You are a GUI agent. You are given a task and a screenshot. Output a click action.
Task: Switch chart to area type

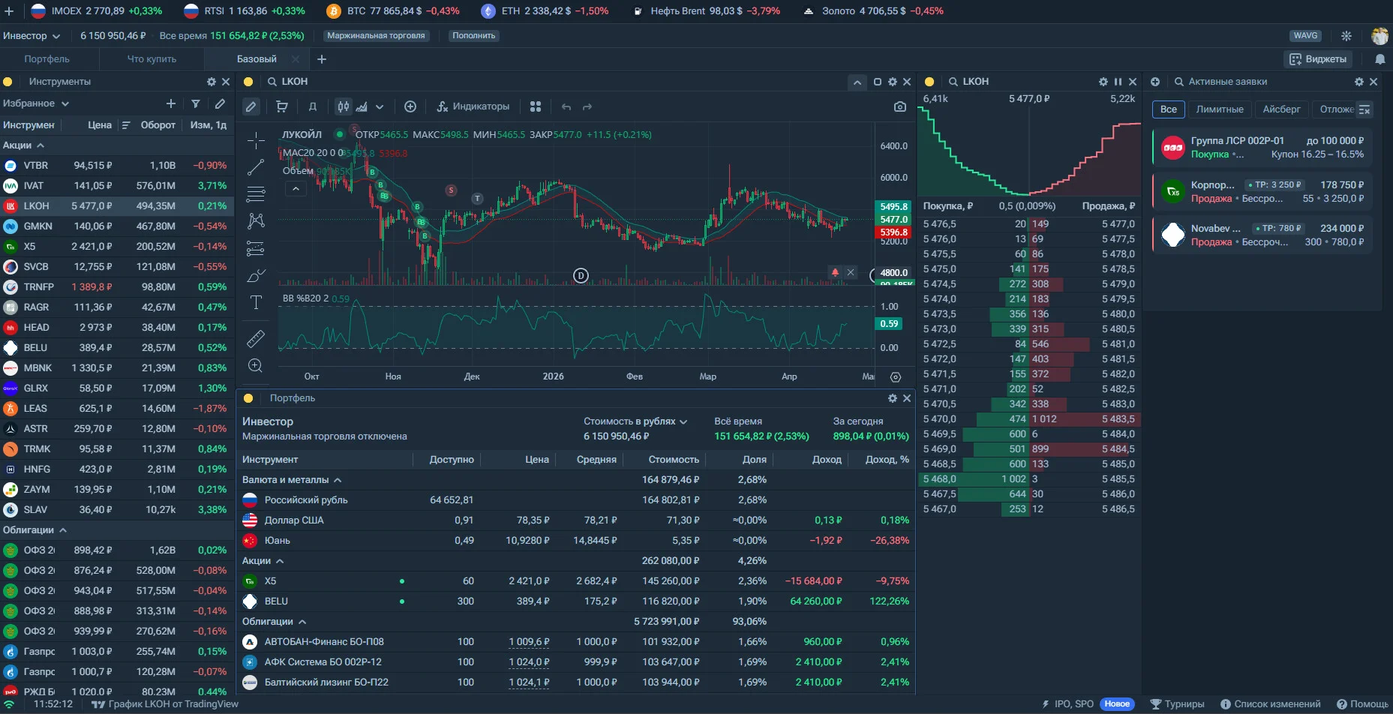coord(362,106)
